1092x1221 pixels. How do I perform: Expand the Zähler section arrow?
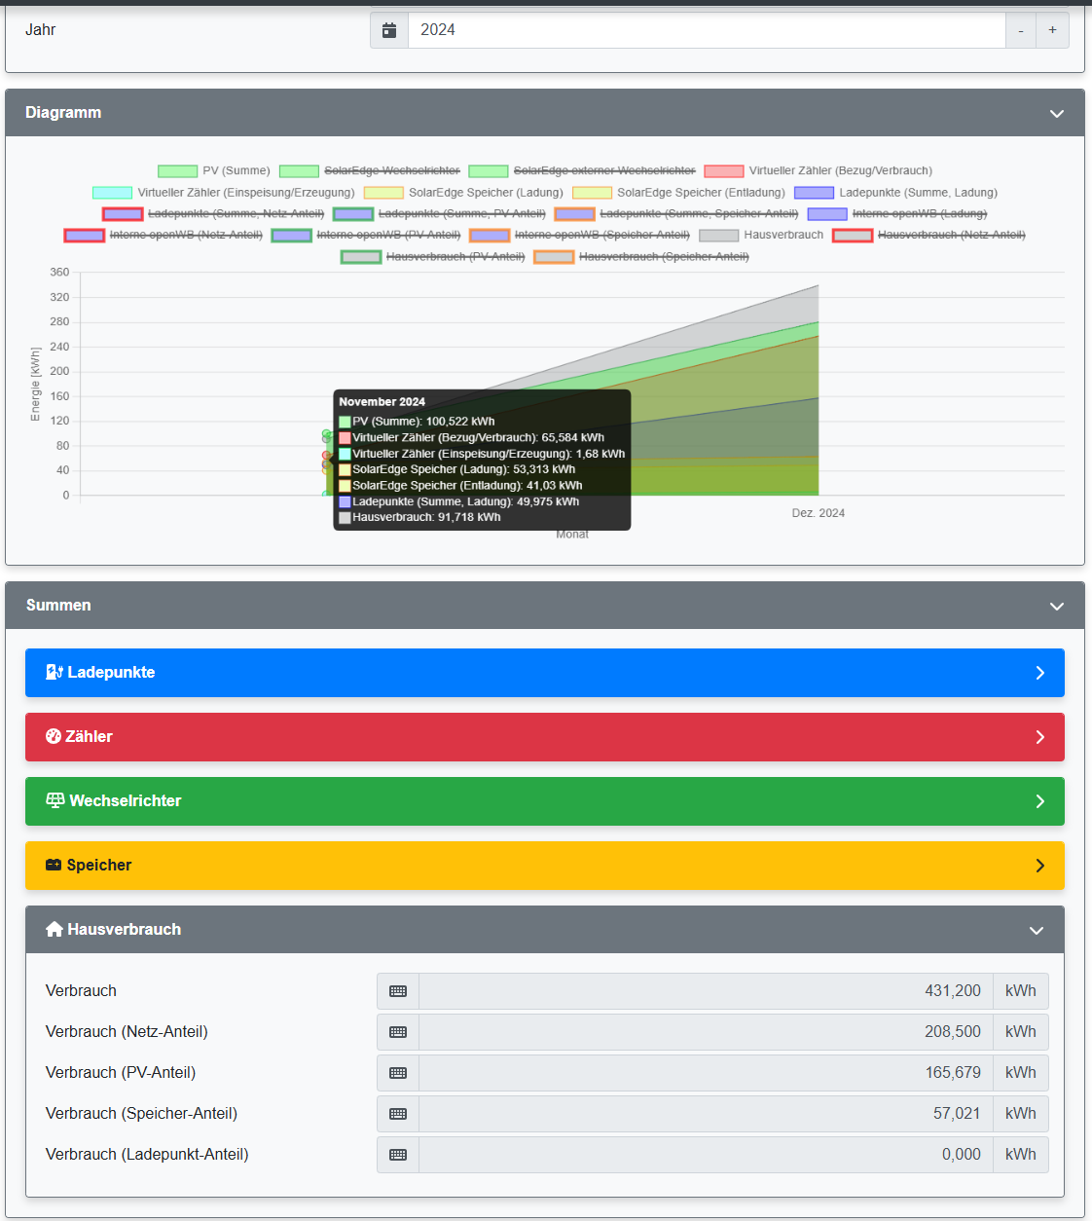1039,737
